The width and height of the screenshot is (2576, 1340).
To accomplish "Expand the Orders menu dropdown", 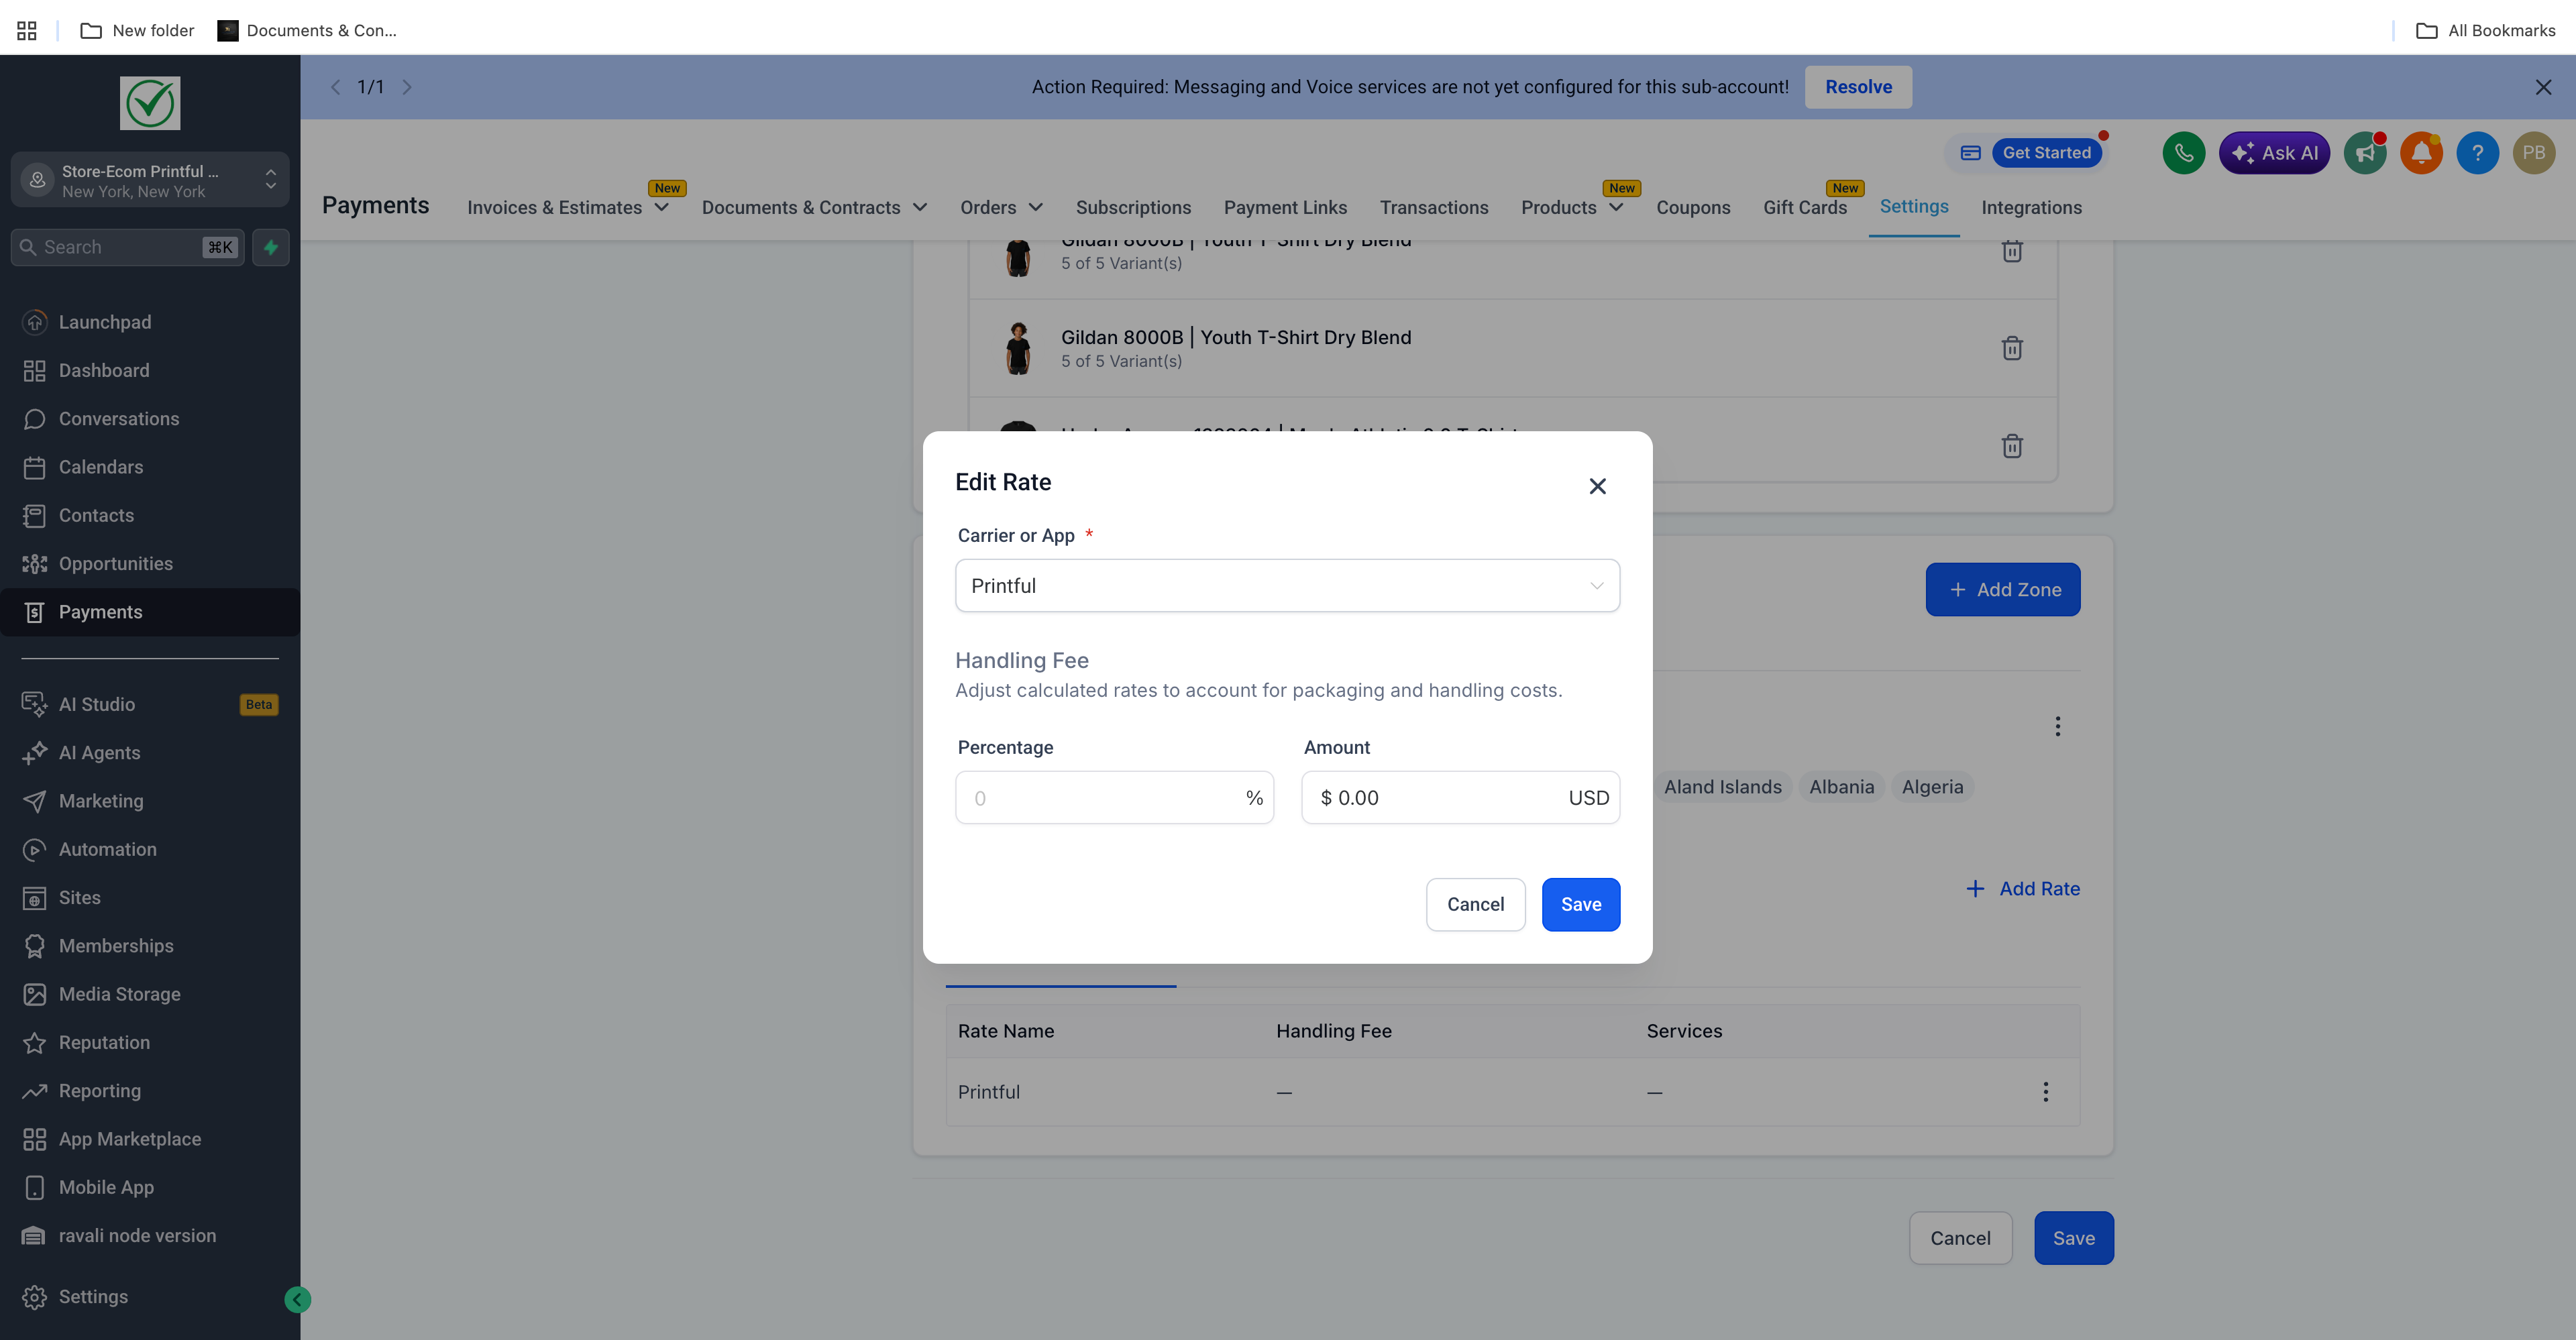I will coord(1001,207).
